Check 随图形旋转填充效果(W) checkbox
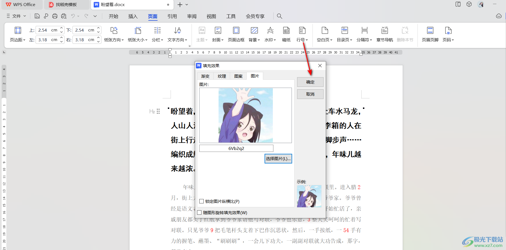 click(199, 213)
